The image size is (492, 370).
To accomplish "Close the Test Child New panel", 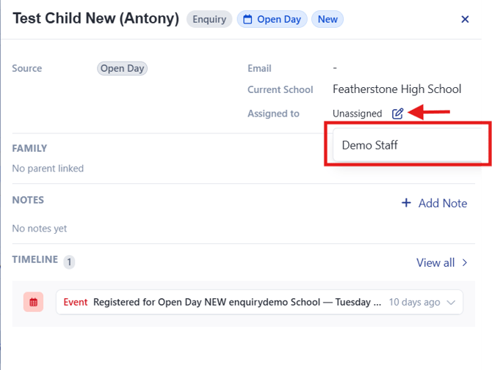I will pos(465,19).
